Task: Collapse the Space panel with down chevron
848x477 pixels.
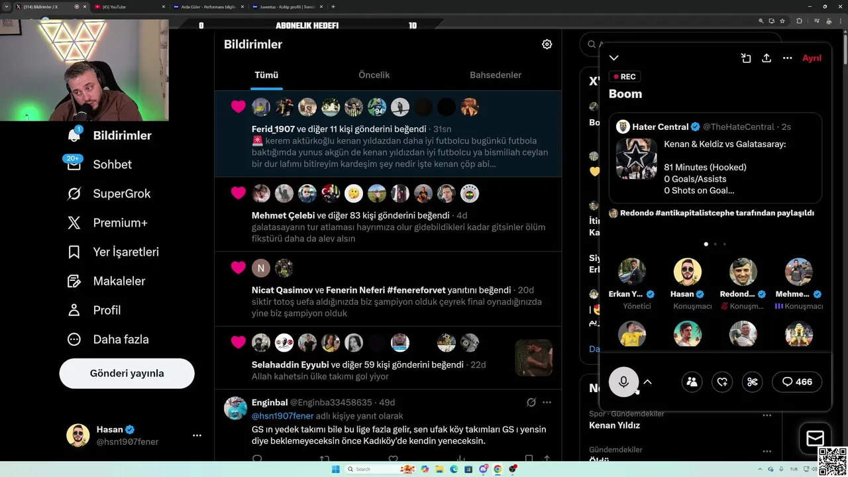Action: click(x=614, y=58)
